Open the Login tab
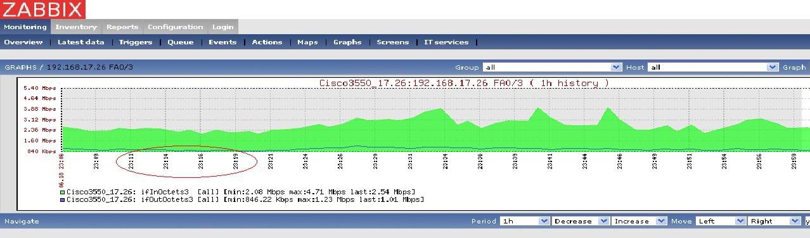This screenshot has width=810, height=238. pos(222,27)
